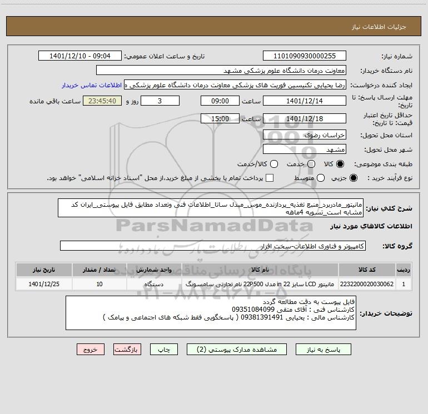Click the اطلاعات کالاهای مورد نیاز heading
Viewport: 428px width, 414px height.
(x=371, y=226)
